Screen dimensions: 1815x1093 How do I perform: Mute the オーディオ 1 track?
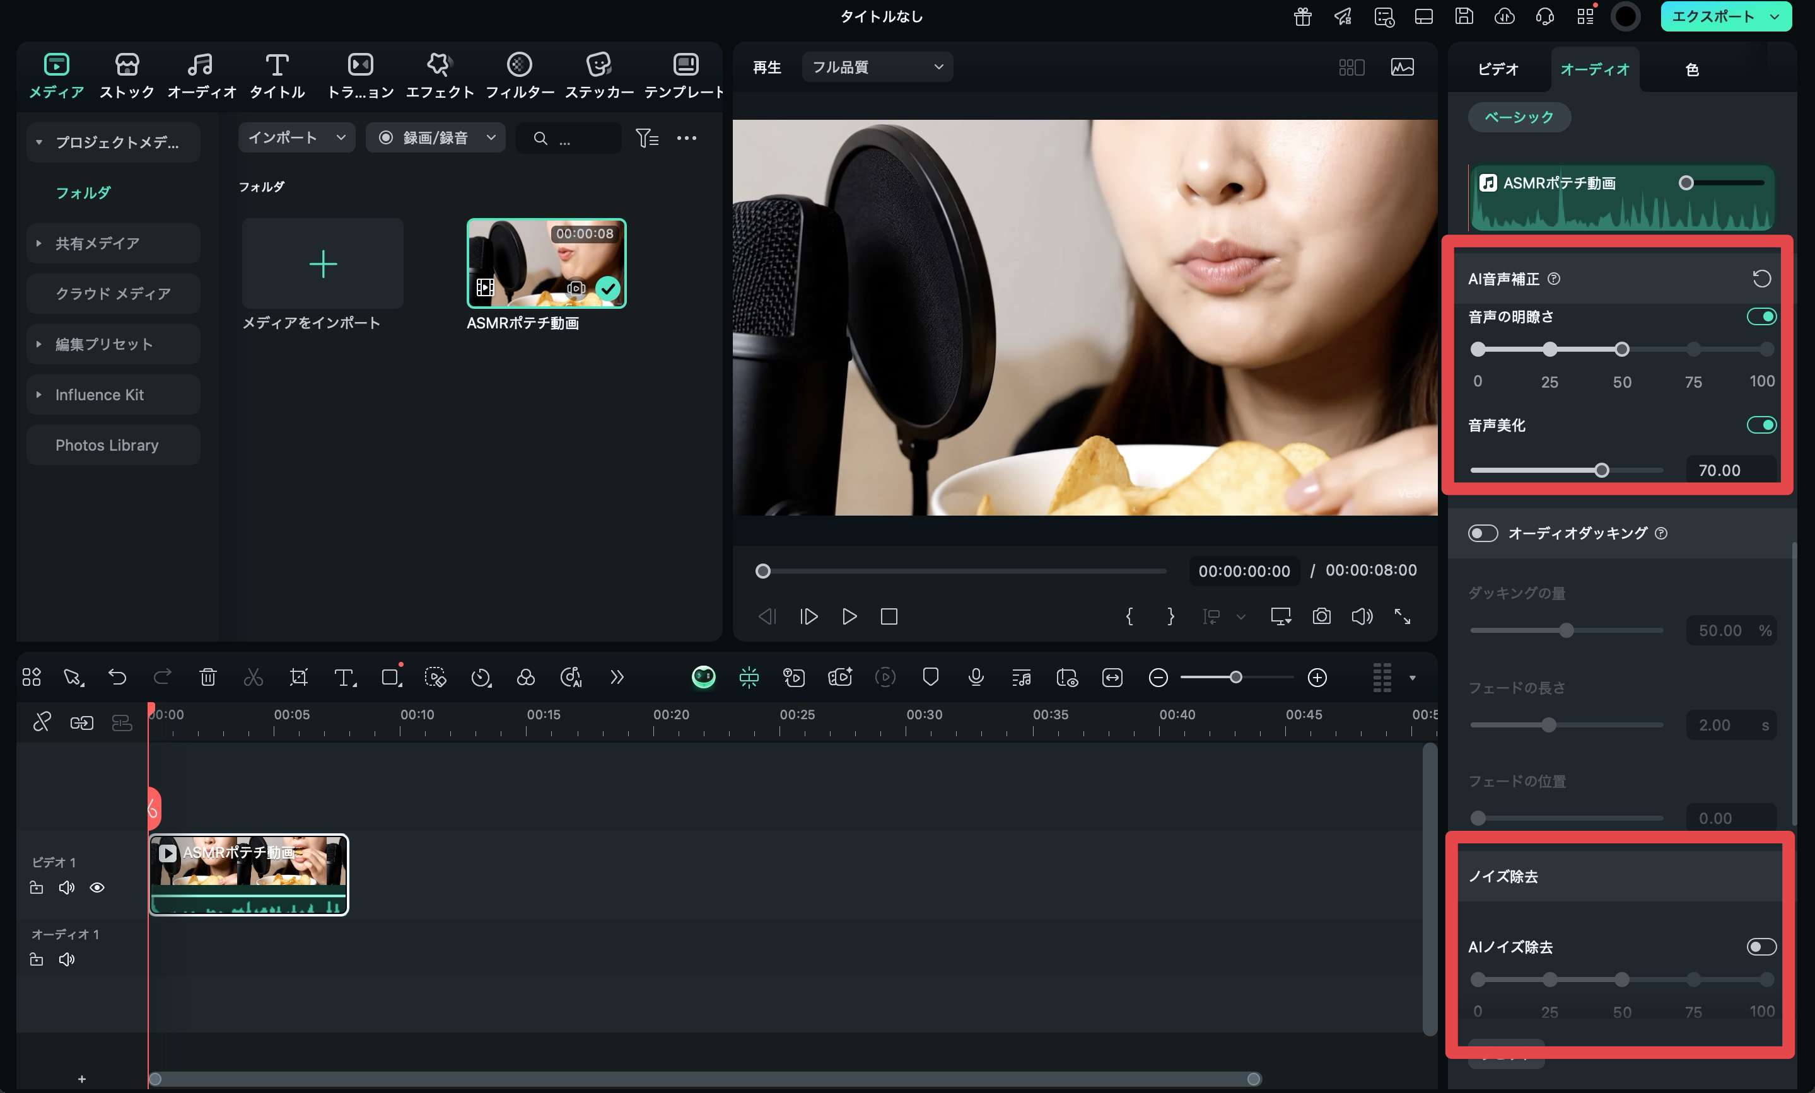[66, 959]
